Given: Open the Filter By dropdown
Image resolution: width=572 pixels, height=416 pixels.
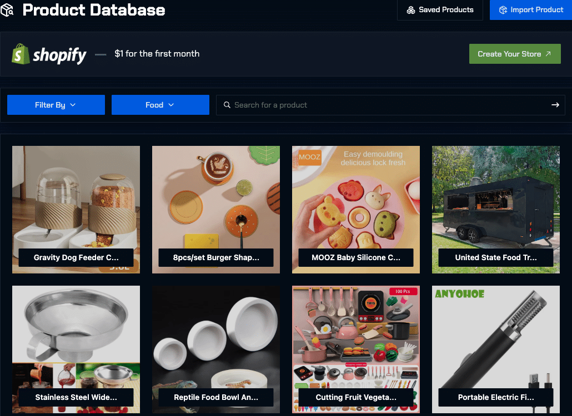Looking at the screenshot, I should point(56,105).
